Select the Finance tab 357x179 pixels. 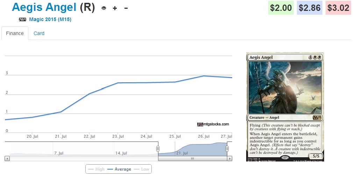click(x=15, y=33)
